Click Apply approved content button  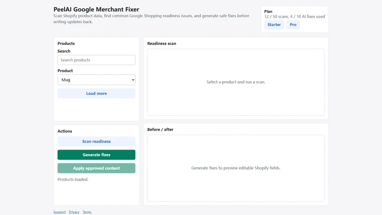[x=96, y=168]
